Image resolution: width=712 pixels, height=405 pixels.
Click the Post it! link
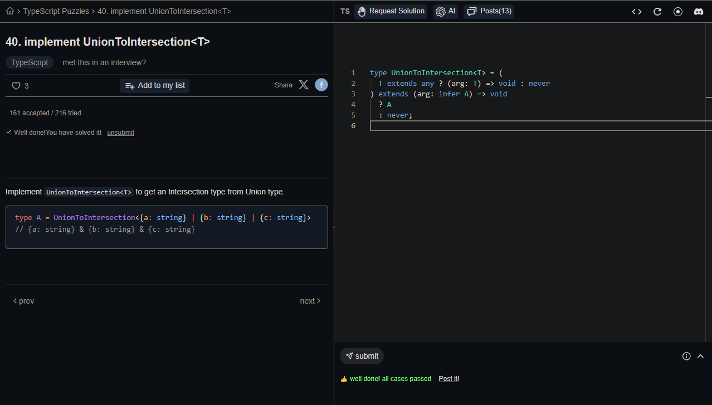[448, 379]
